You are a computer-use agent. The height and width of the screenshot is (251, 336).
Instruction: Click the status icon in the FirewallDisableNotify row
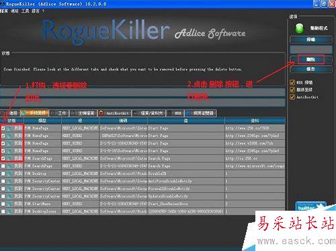point(9,189)
